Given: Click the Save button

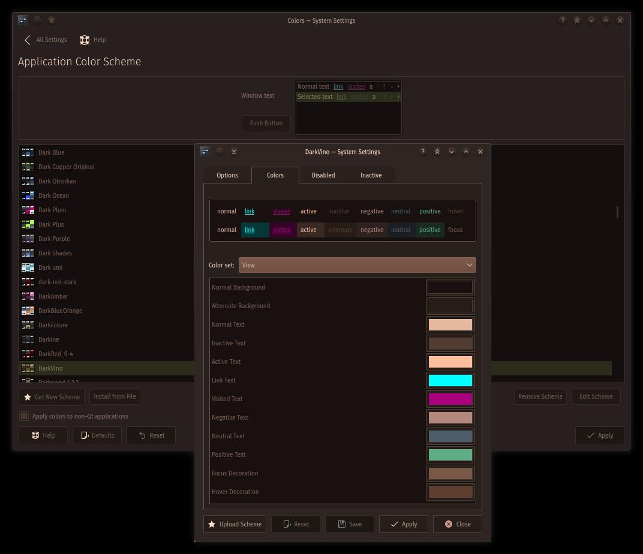Looking at the screenshot, I should (x=350, y=524).
